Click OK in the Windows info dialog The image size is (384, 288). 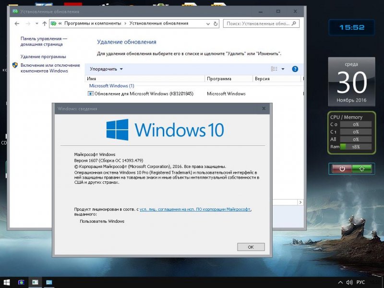251,247
